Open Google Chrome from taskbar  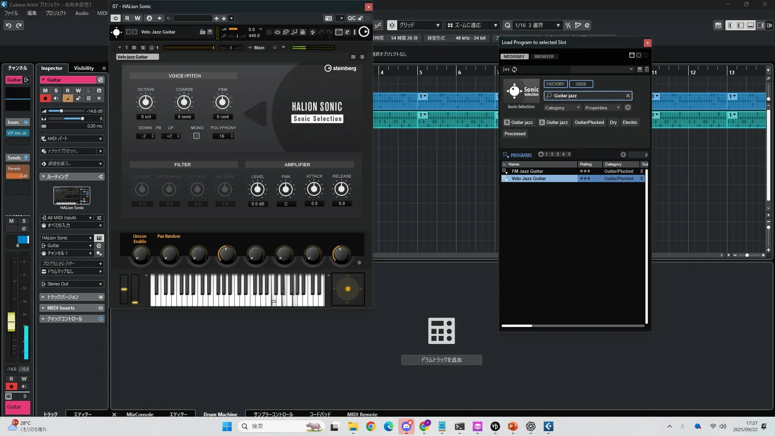pyautogui.click(x=371, y=426)
